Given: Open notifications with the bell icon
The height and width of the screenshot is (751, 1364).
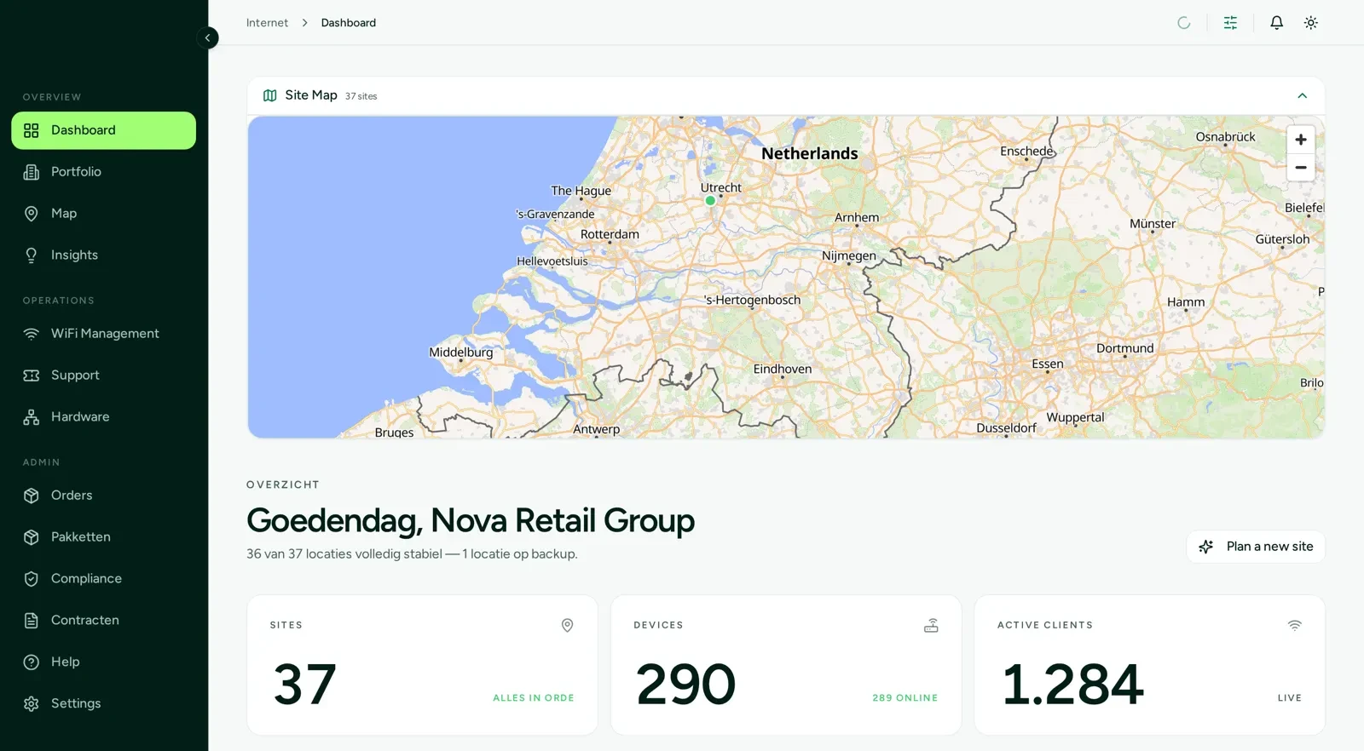Looking at the screenshot, I should pyautogui.click(x=1276, y=23).
